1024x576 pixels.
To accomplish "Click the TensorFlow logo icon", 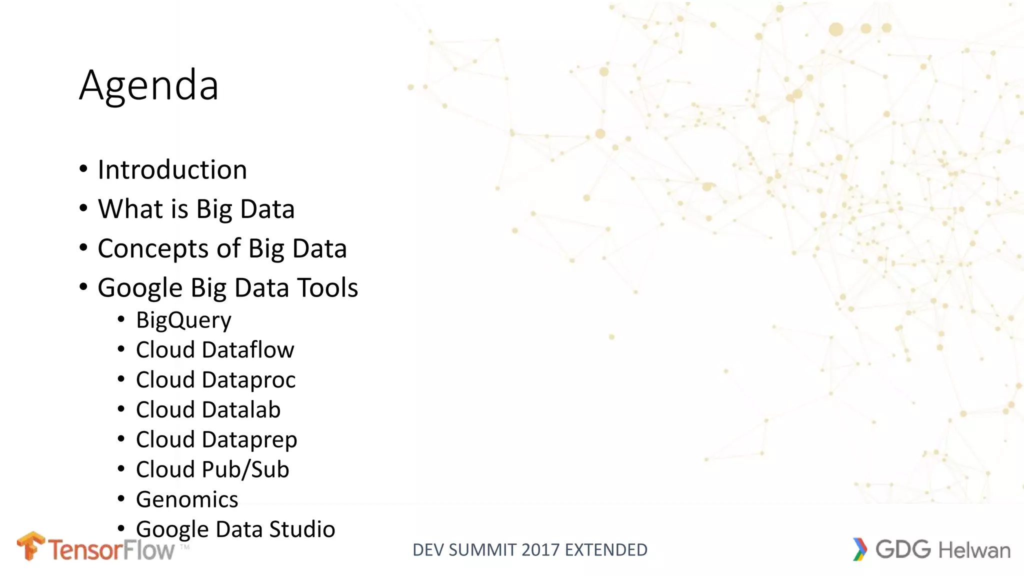I will click(x=31, y=545).
